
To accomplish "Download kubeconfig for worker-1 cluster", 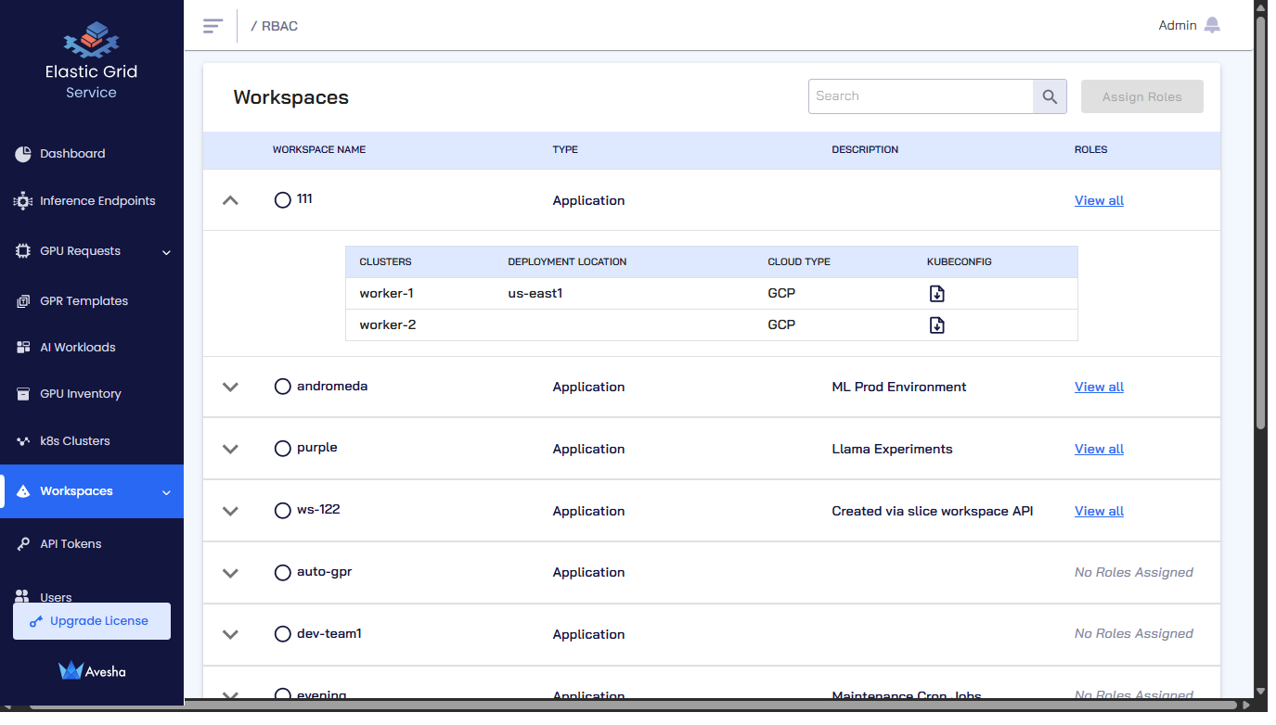I will (937, 294).
